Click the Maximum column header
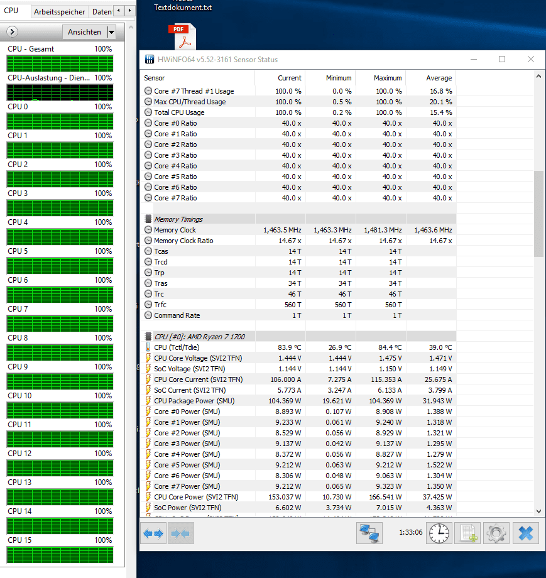The width and height of the screenshot is (546, 578). [381, 78]
